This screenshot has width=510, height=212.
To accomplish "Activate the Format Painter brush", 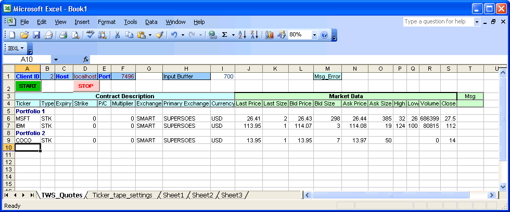I will [159, 35].
